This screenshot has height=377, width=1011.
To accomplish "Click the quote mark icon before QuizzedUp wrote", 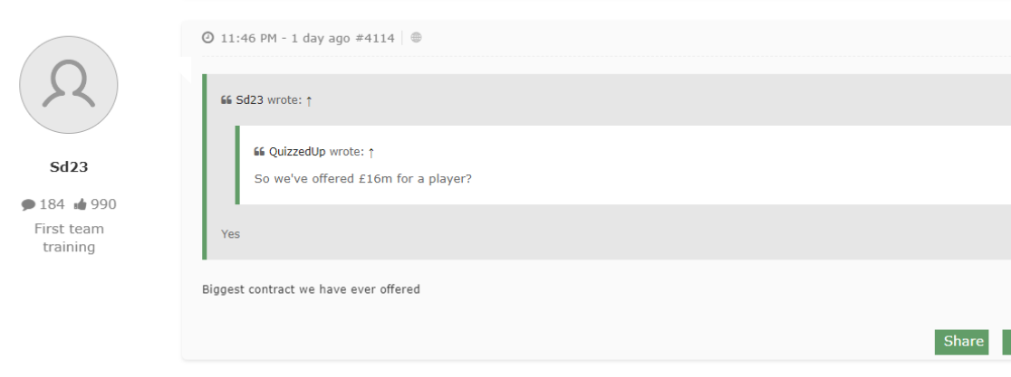I will pyautogui.click(x=259, y=152).
